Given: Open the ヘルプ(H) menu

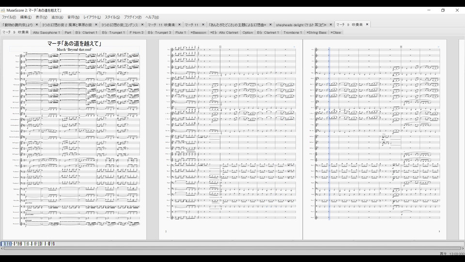Looking at the screenshot, I should 152,17.
